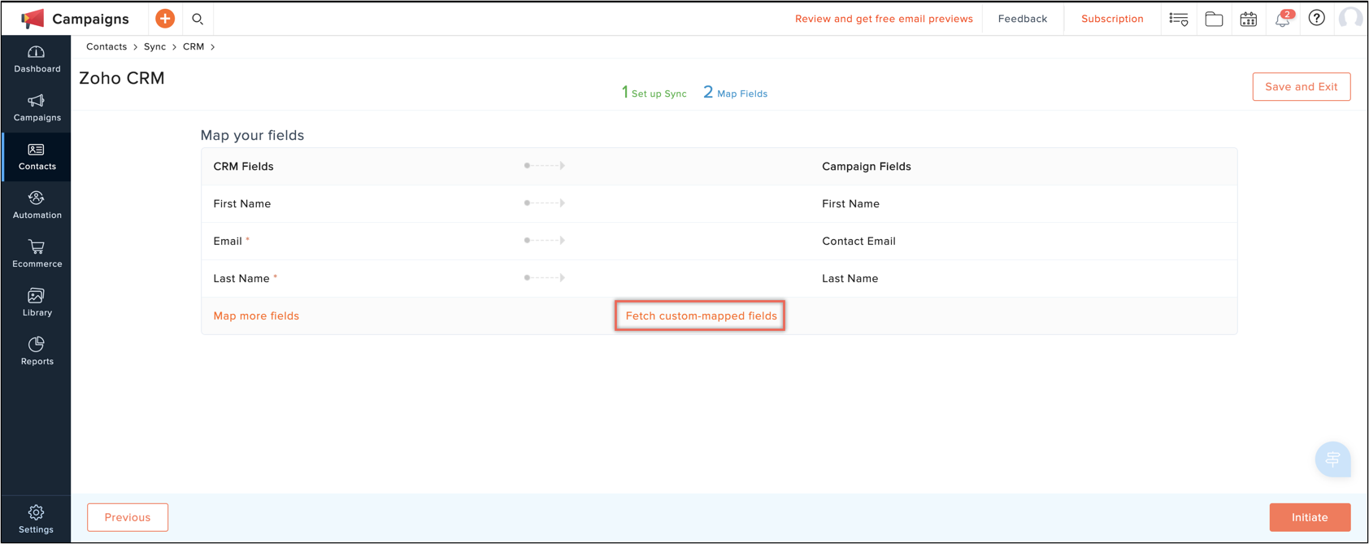Open Dashboard in the sidebar
This screenshot has width=1369, height=544.
click(37, 59)
